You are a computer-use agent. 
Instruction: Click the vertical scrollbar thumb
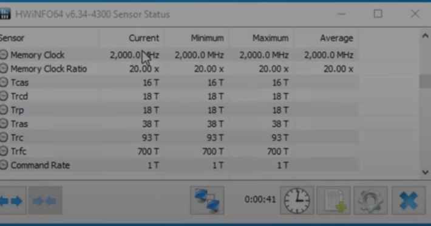point(425,81)
